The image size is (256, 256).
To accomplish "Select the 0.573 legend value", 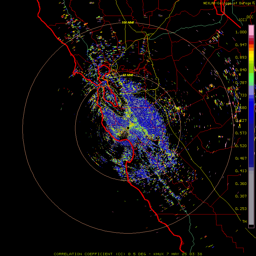I will tap(241, 133).
